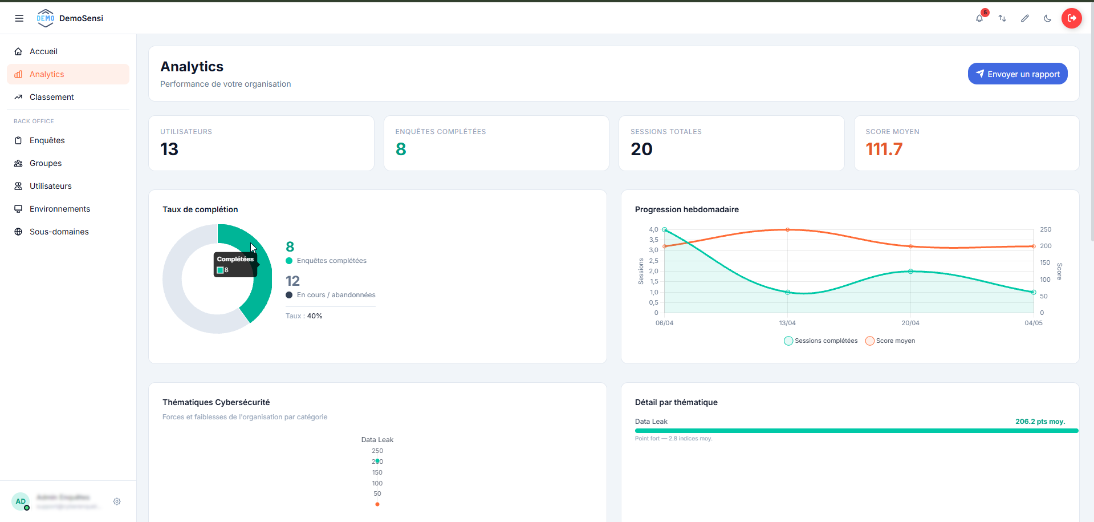Open Enquêtes in back office
This screenshot has height=522, width=1094.
(x=68, y=140)
